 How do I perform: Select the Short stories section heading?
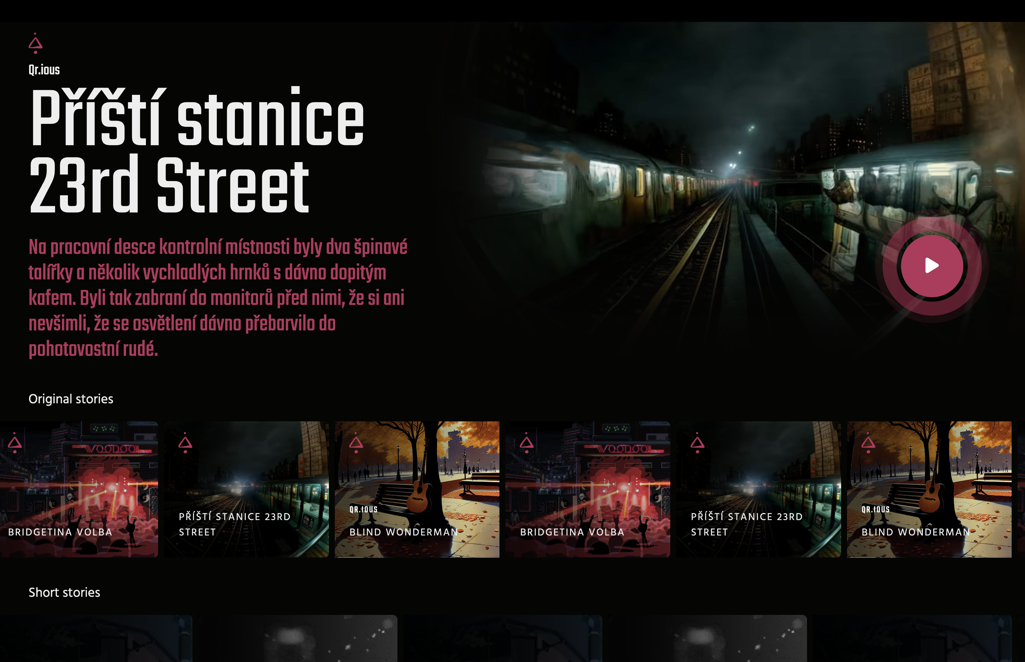(64, 592)
